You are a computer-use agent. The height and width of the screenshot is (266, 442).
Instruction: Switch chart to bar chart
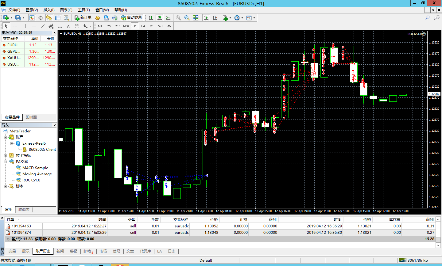point(151,18)
